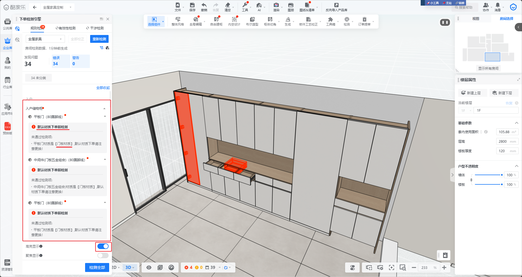Click the 重新检测 button
This screenshot has width=522, height=277.
(99, 39)
